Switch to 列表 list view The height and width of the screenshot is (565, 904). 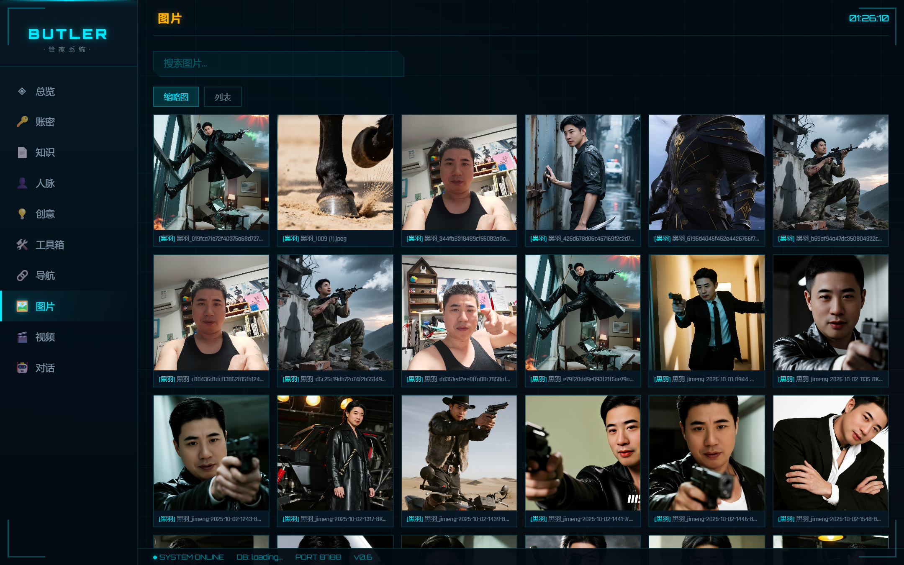(x=223, y=97)
